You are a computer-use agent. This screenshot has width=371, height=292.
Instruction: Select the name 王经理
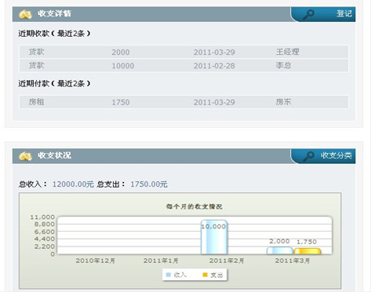[x=287, y=52]
